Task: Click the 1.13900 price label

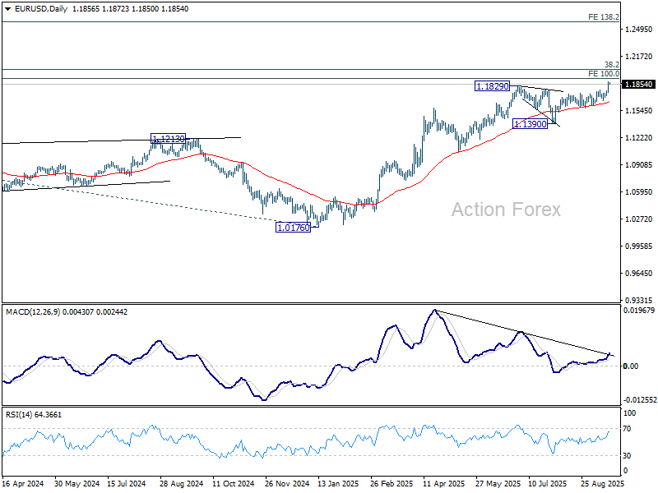Action: (x=531, y=124)
